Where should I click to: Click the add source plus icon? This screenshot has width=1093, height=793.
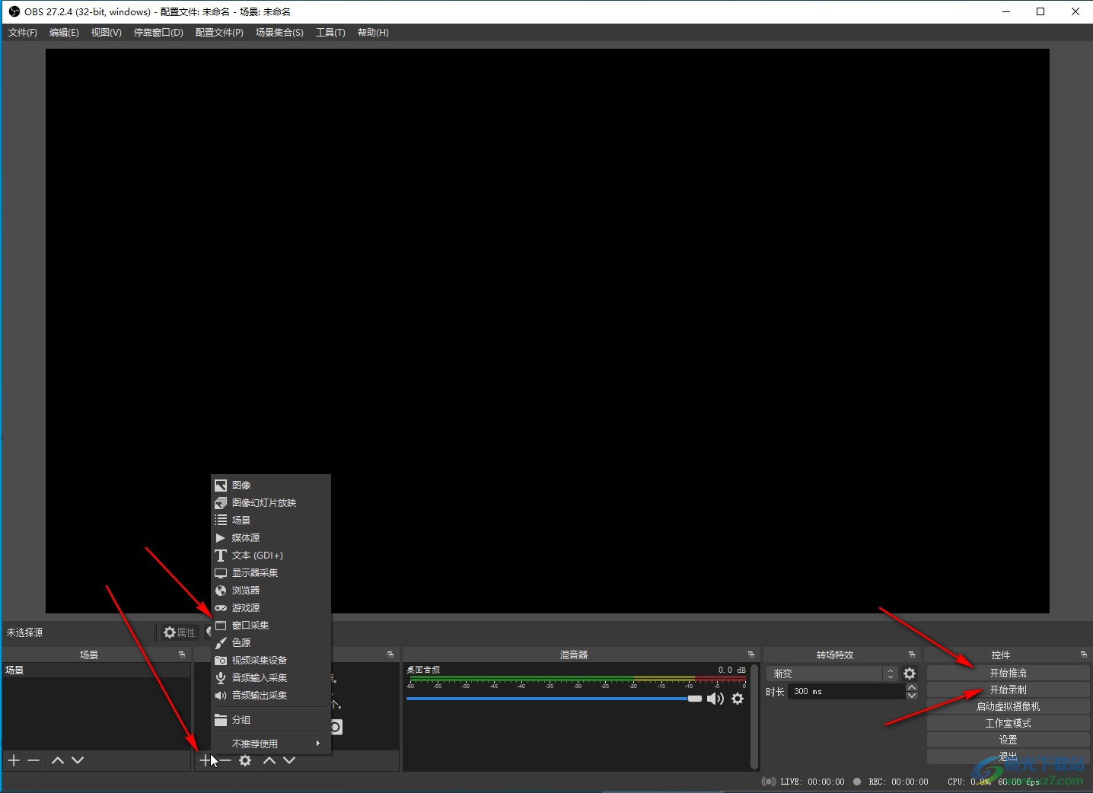click(x=205, y=760)
